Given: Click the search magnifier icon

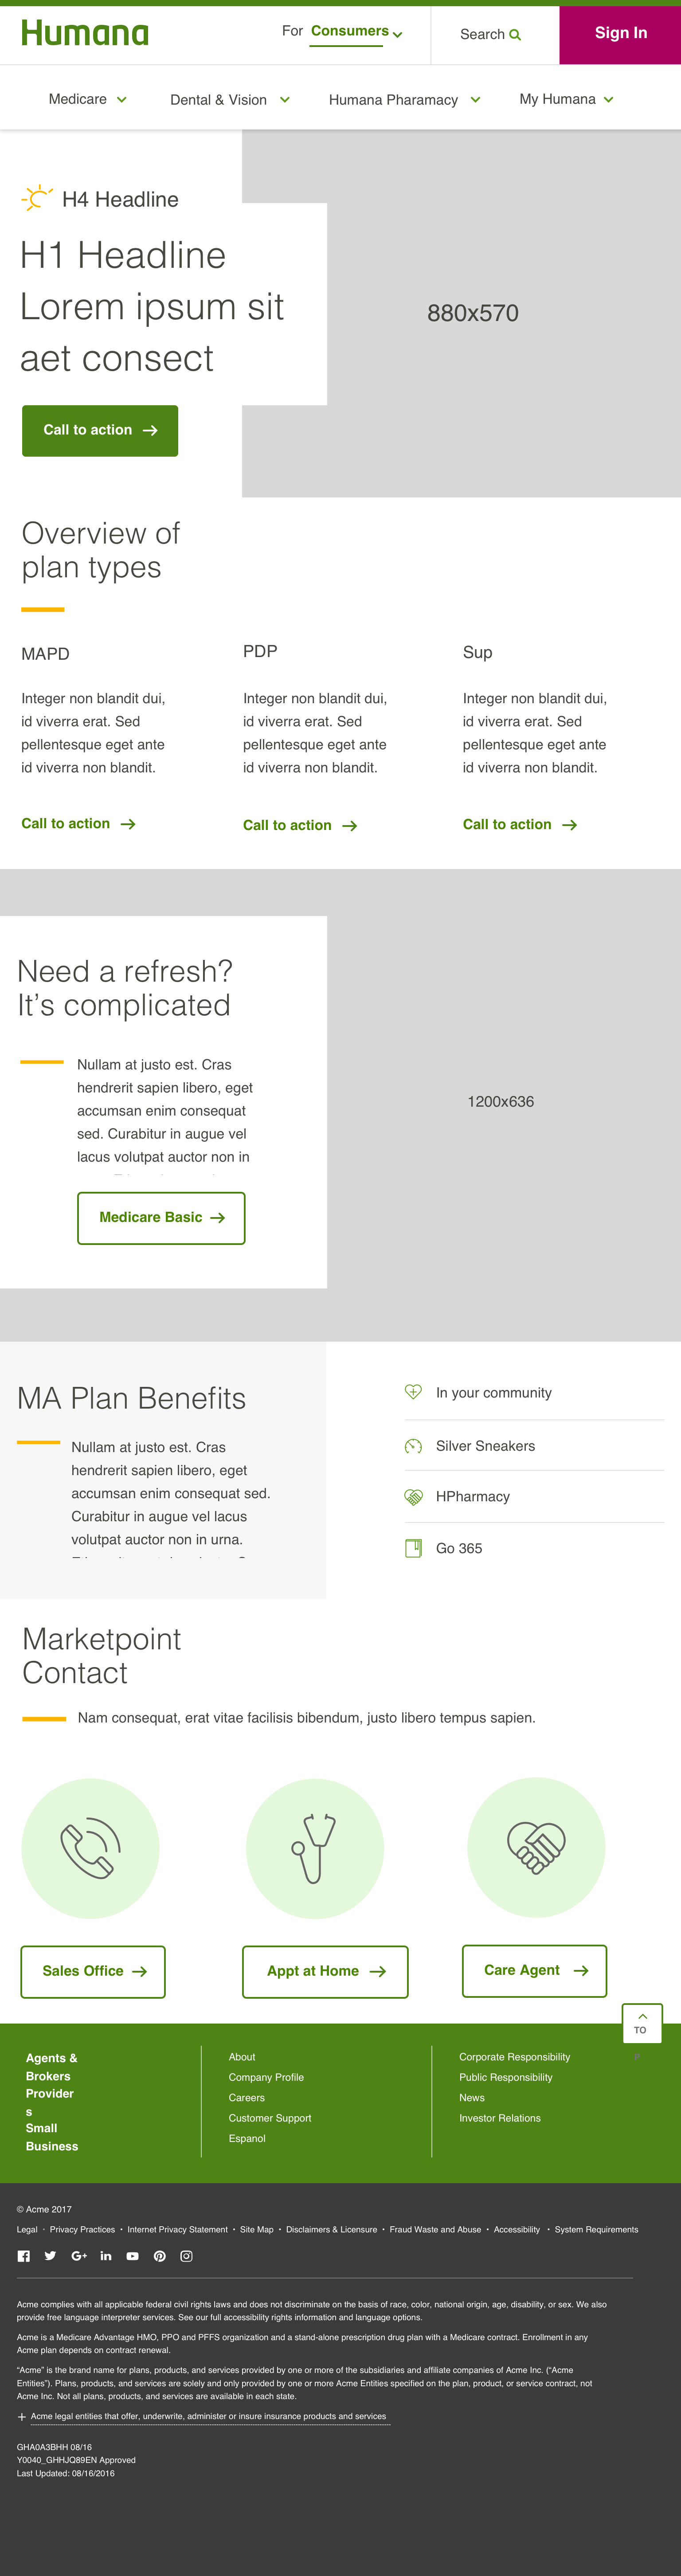Looking at the screenshot, I should [515, 35].
